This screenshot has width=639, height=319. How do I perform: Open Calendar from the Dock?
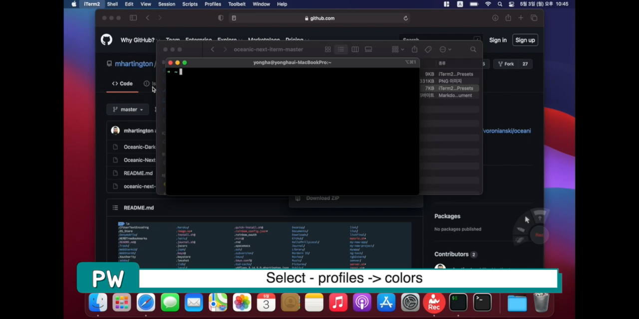coord(266,303)
